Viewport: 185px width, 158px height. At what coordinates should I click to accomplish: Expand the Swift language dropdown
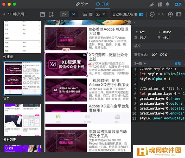coord(140,63)
